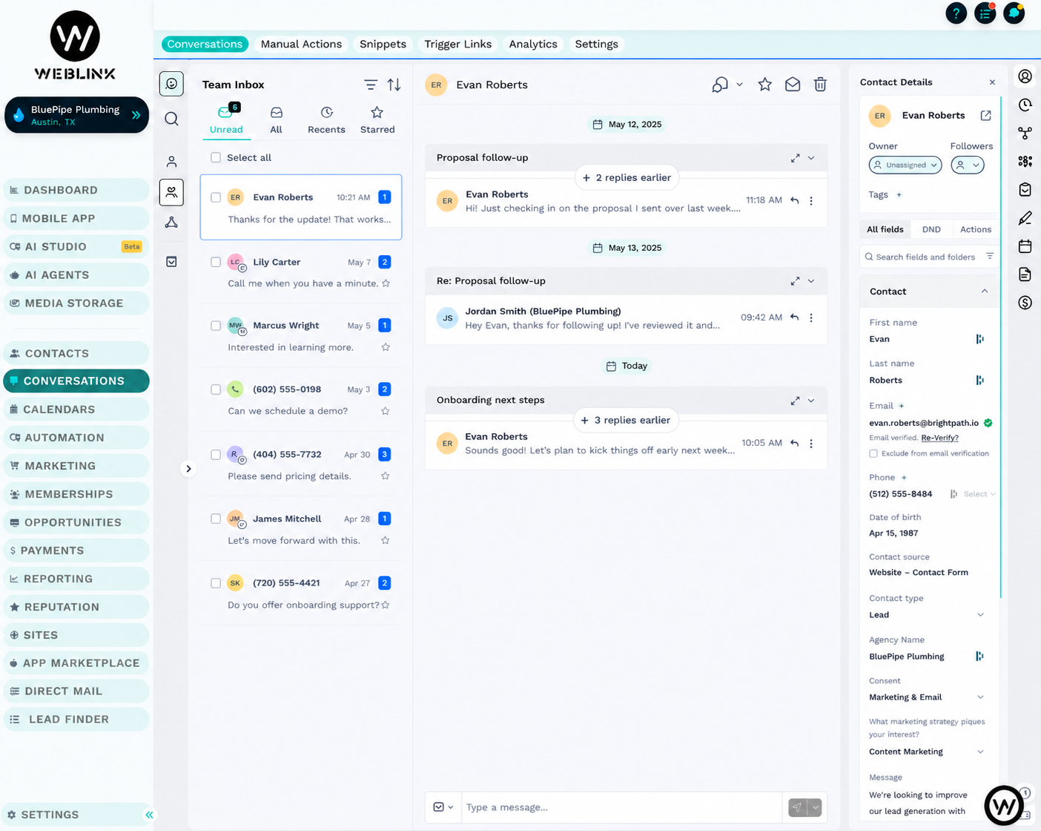Viewport: 1041px width, 831px height.
Task: Open message channel selector dropdown
Action: (443, 807)
